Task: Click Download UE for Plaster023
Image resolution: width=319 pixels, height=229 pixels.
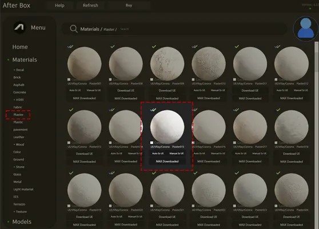Action: [x=250, y=217]
